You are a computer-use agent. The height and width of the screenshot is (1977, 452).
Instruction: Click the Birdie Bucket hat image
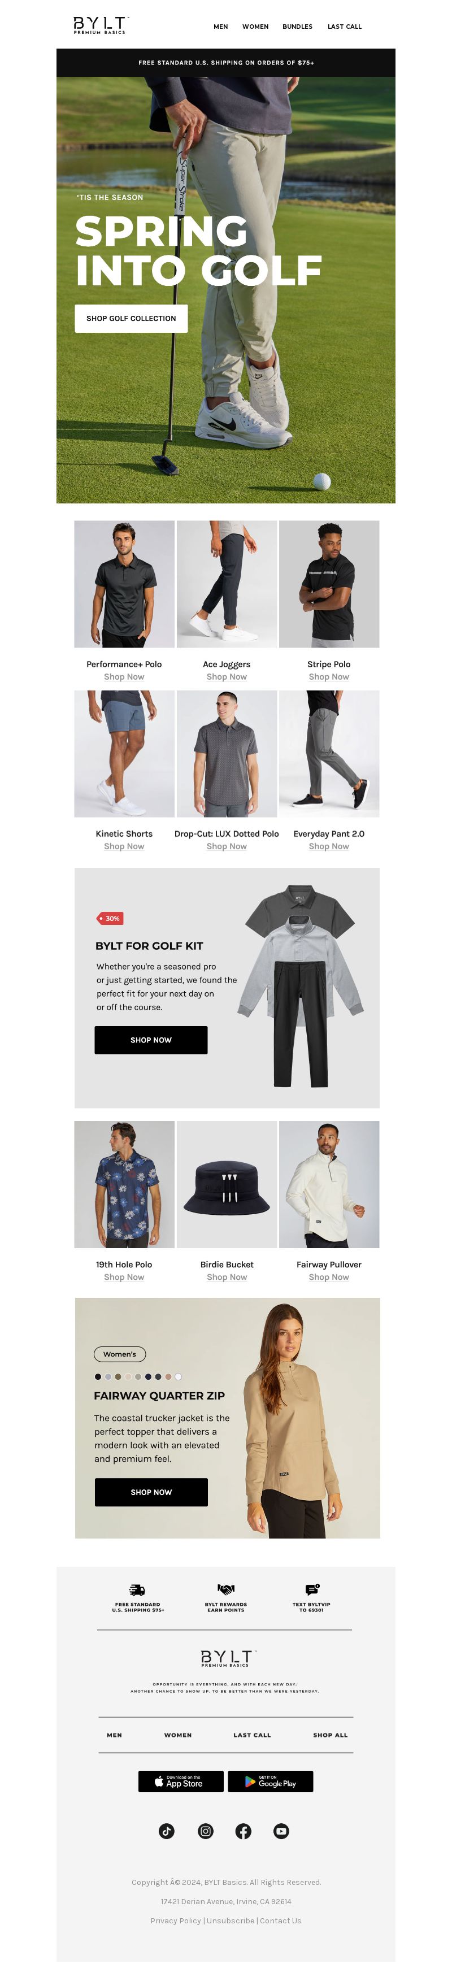pos(227,1184)
